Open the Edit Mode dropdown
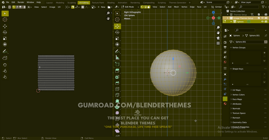This screenshot has width=269, height=140. pos(130,7)
